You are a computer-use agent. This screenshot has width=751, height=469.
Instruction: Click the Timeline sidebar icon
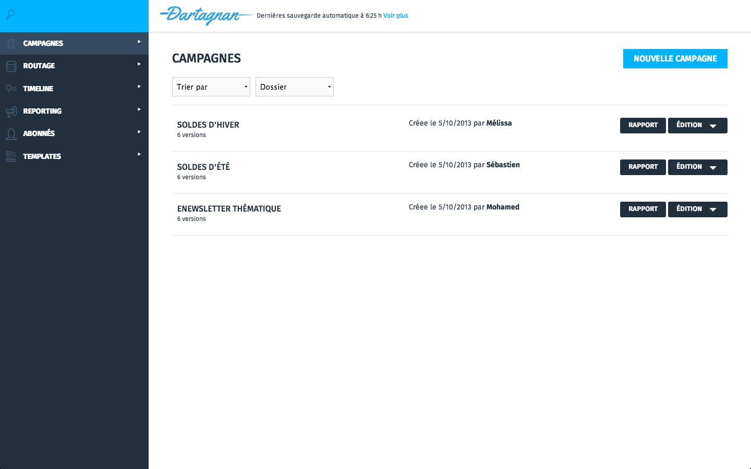pos(11,89)
